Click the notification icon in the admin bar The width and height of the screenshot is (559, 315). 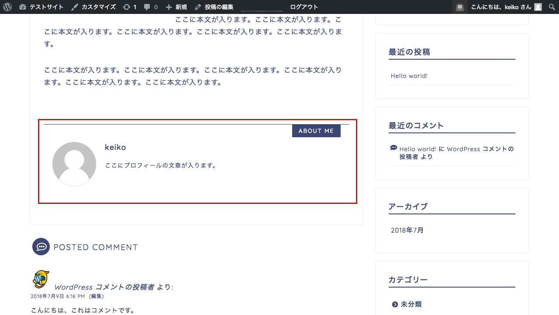tap(459, 7)
